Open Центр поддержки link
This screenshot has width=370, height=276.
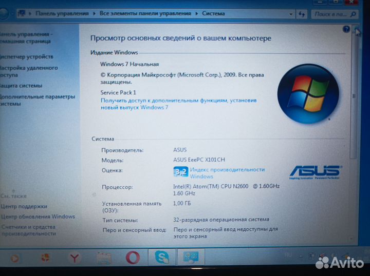24,207
